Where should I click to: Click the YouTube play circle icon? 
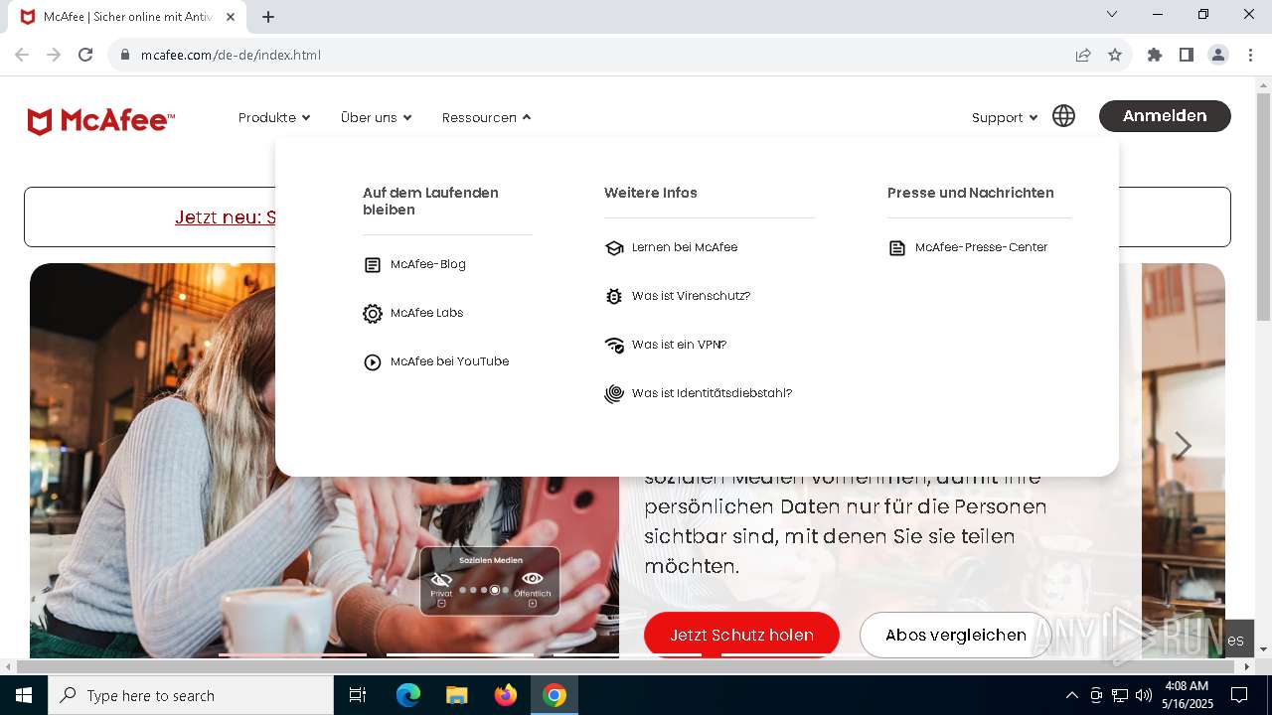pos(373,362)
